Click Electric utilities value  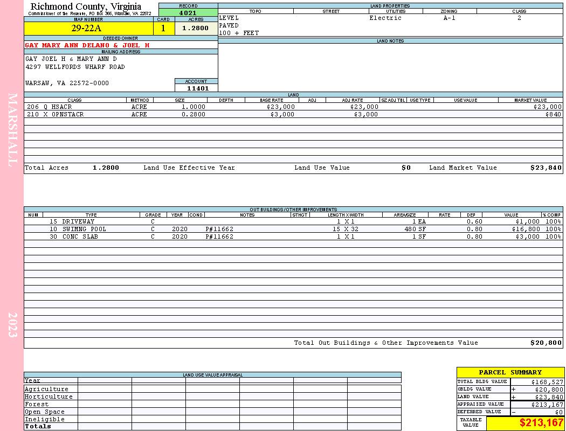click(385, 18)
